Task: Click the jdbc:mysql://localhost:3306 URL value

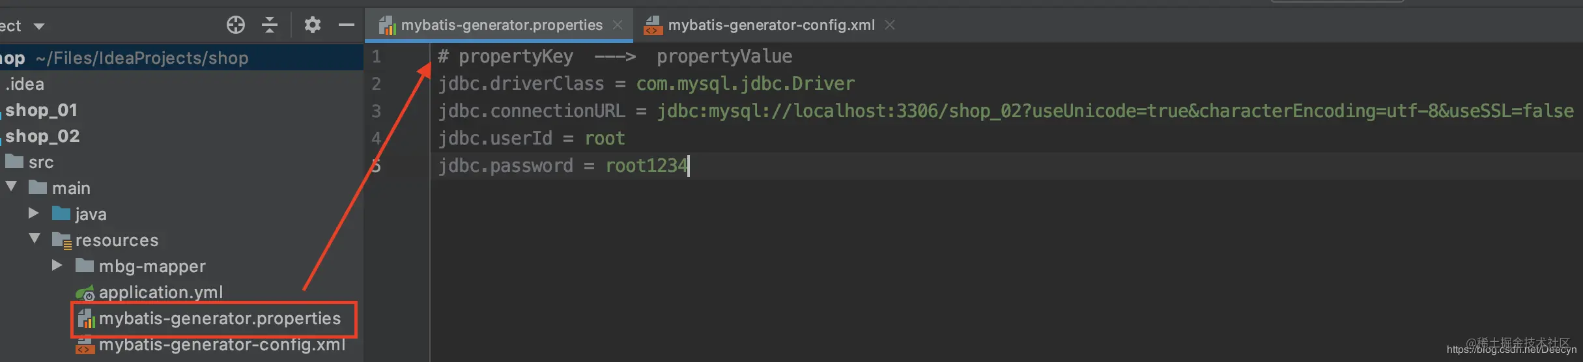Action: tap(1115, 111)
